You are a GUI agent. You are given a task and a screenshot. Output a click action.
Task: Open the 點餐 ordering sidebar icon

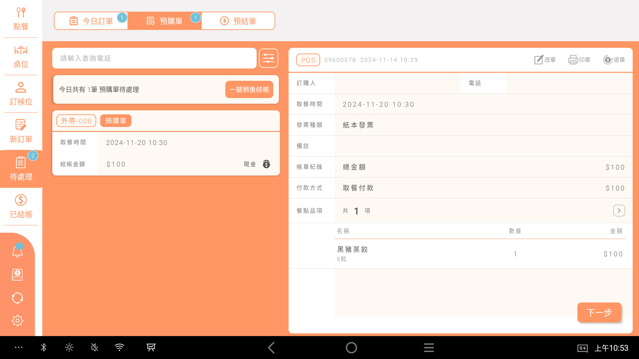pos(21,19)
